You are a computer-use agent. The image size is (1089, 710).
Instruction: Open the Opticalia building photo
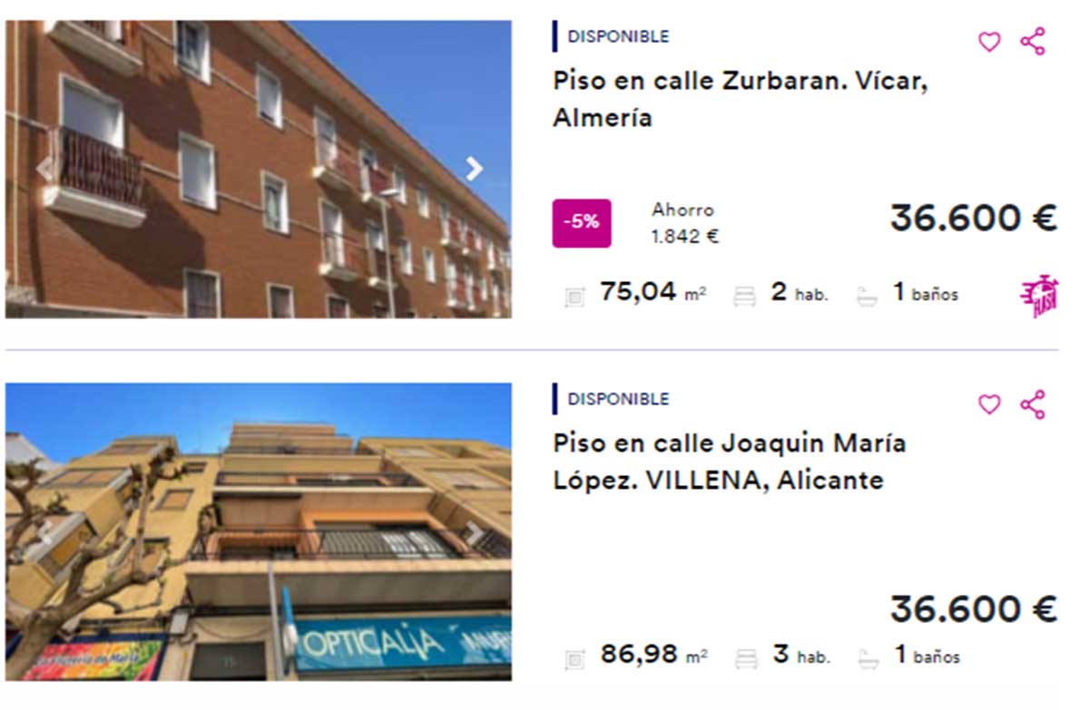click(259, 531)
